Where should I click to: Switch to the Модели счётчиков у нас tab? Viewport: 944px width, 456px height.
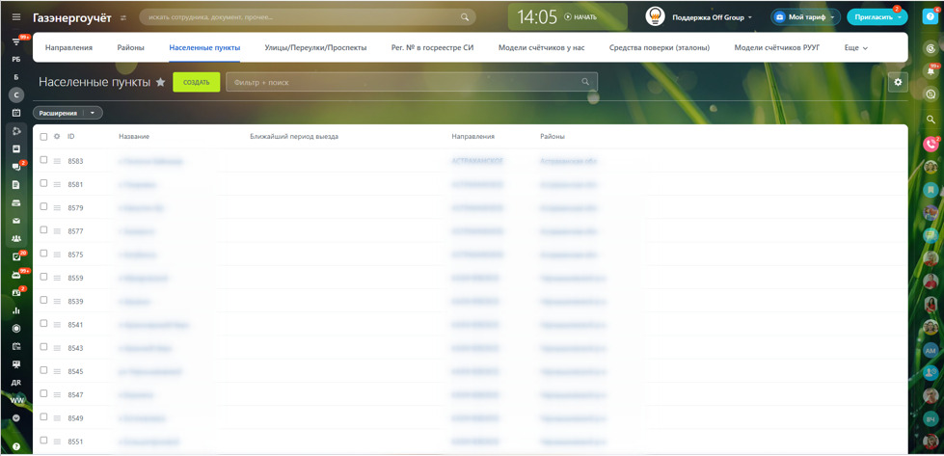coord(541,47)
